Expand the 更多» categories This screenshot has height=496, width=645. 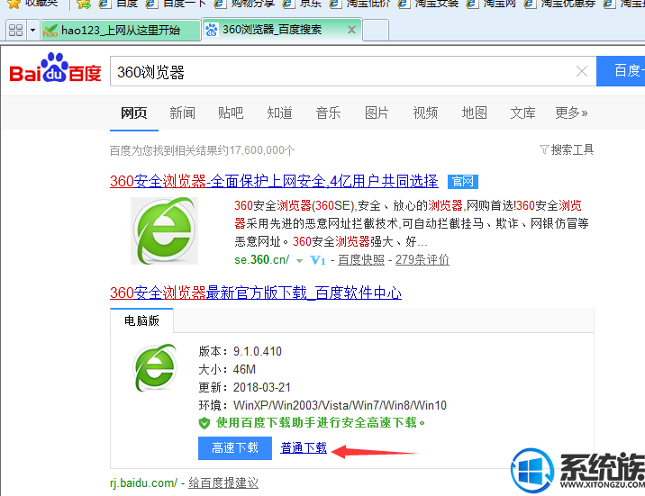tap(571, 113)
